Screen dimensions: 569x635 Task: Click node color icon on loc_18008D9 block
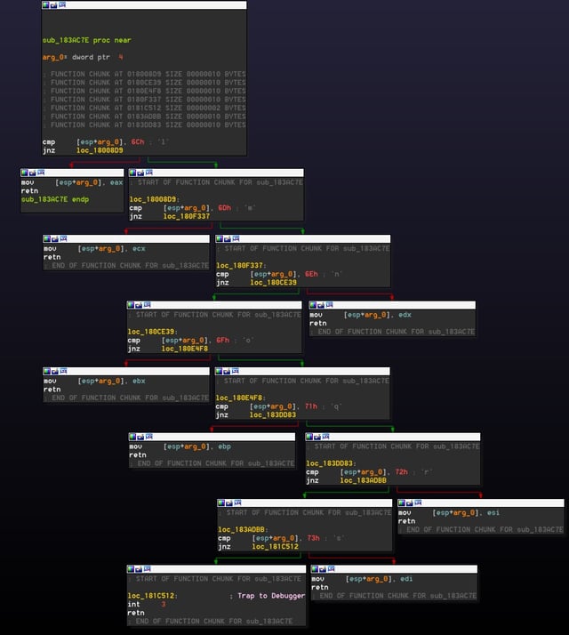pyautogui.click(x=132, y=173)
